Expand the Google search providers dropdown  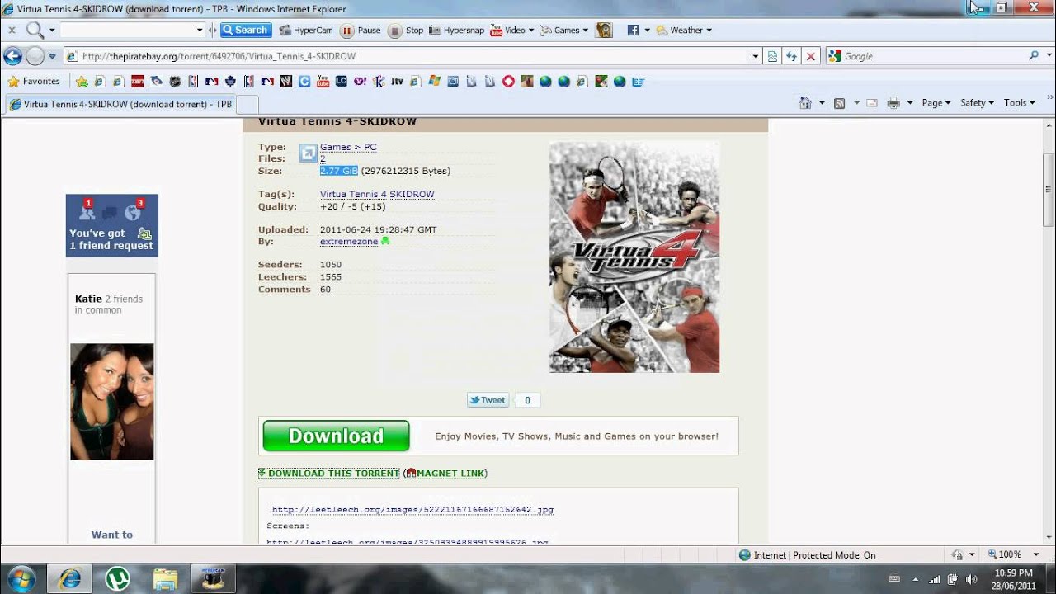pos(1049,56)
